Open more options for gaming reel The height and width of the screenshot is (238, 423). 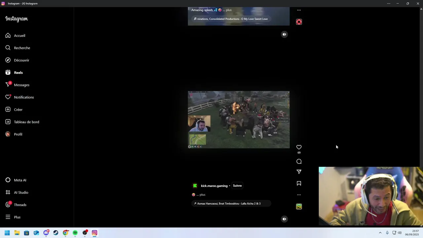coord(299,195)
